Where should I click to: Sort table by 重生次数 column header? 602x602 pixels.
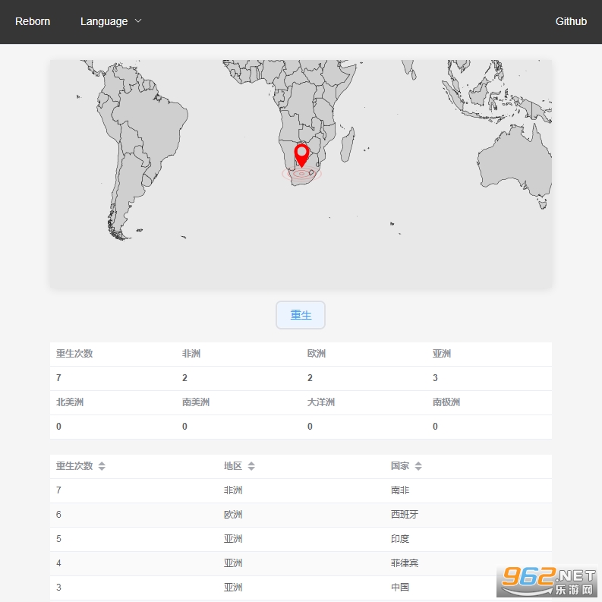pos(74,466)
